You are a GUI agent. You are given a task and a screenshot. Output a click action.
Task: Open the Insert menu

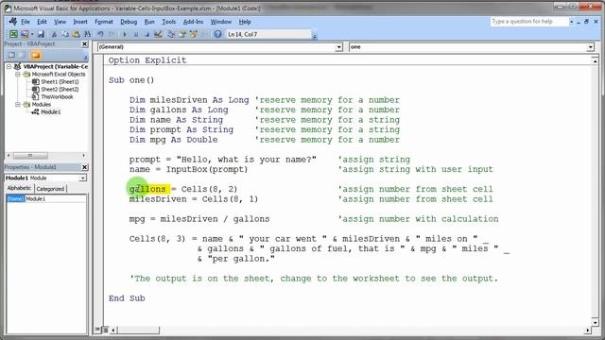pyautogui.click(x=80, y=22)
